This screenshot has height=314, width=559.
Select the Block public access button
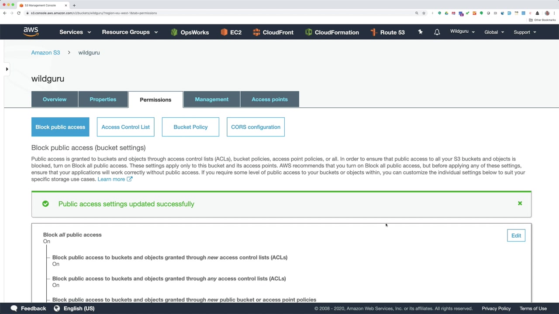click(x=60, y=127)
